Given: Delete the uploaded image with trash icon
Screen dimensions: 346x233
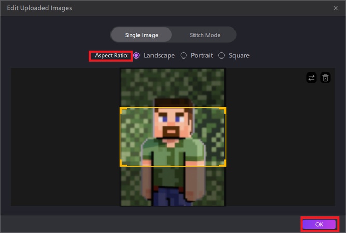Looking at the screenshot, I should click(x=325, y=78).
